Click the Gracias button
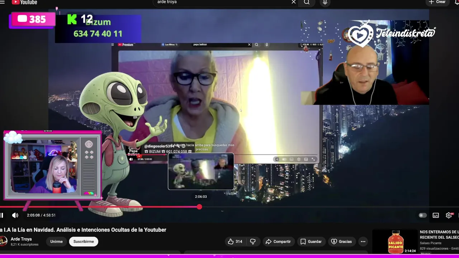 341,242
